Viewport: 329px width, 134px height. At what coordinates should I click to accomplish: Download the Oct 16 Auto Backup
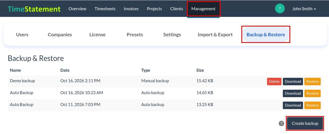point(293,94)
